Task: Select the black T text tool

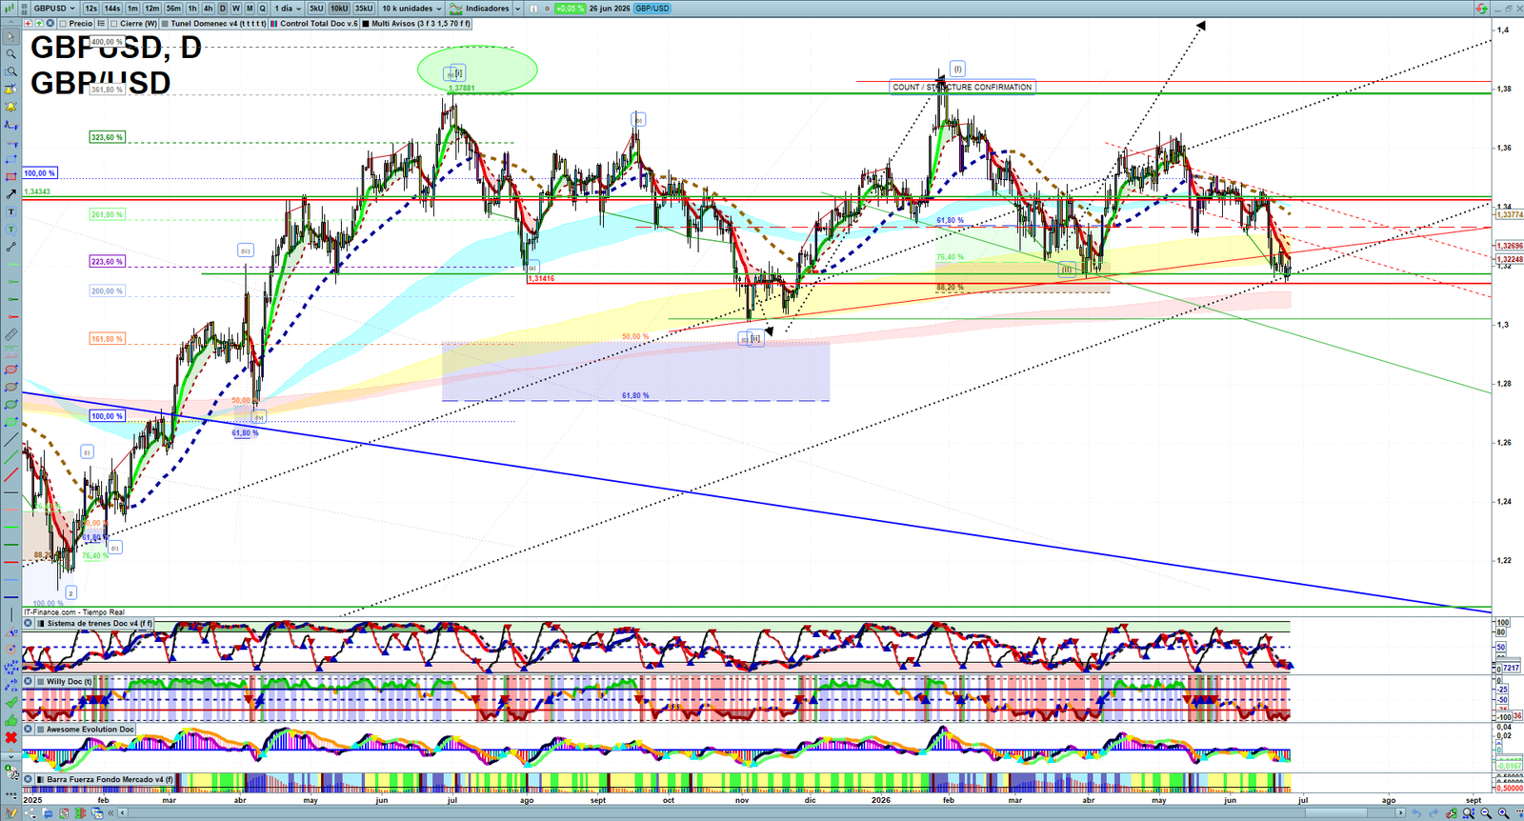Action: coord(10,211)
